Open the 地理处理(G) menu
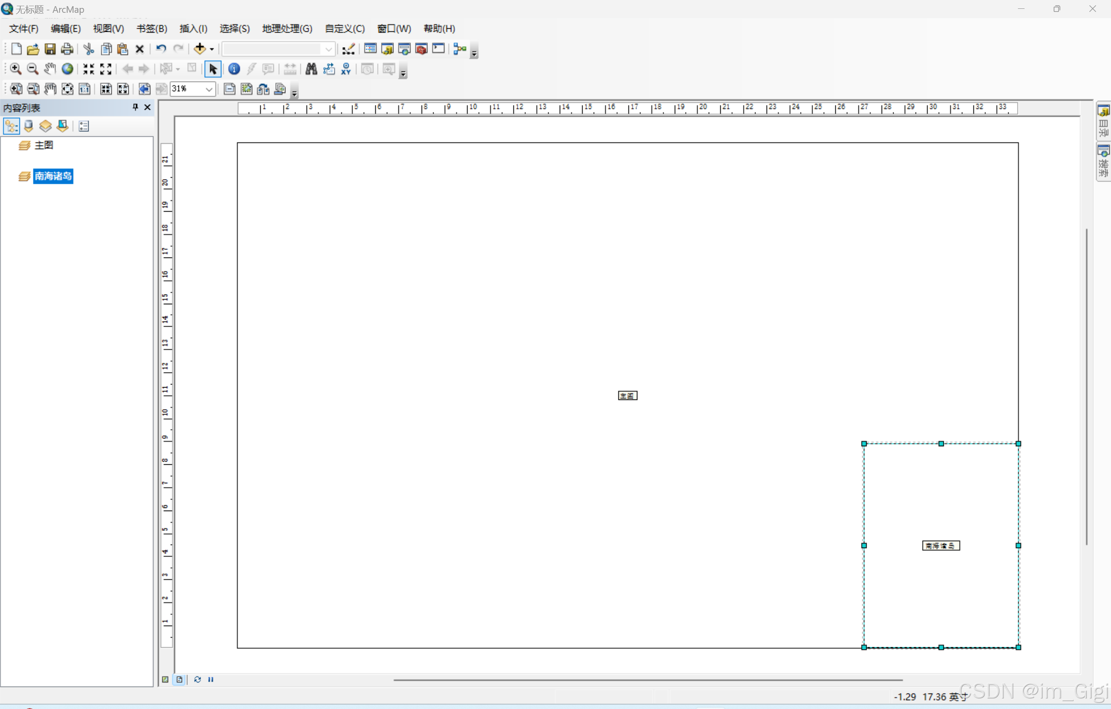Screen dimensions: 1111x709 [x=287, y=29]
